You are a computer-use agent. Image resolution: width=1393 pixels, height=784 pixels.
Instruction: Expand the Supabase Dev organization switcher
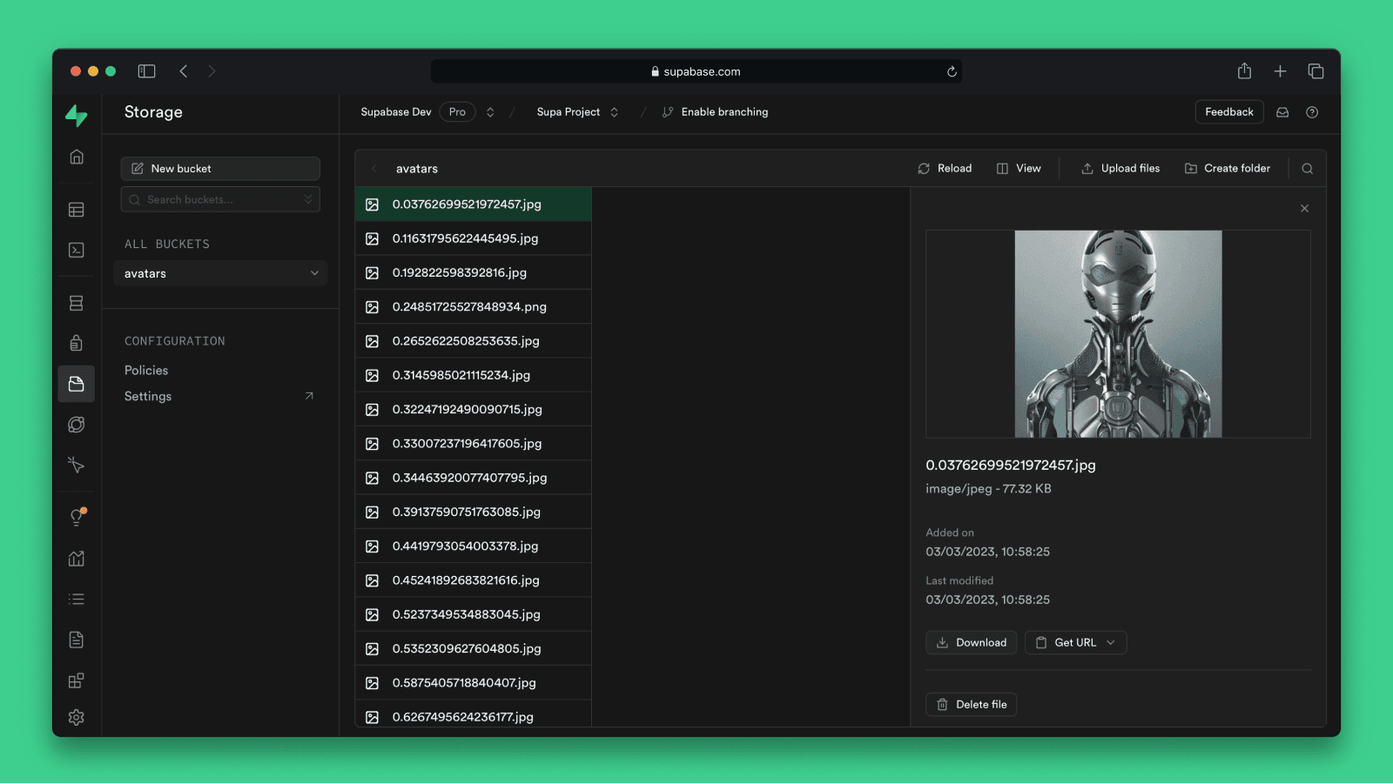tap(490, 112)
